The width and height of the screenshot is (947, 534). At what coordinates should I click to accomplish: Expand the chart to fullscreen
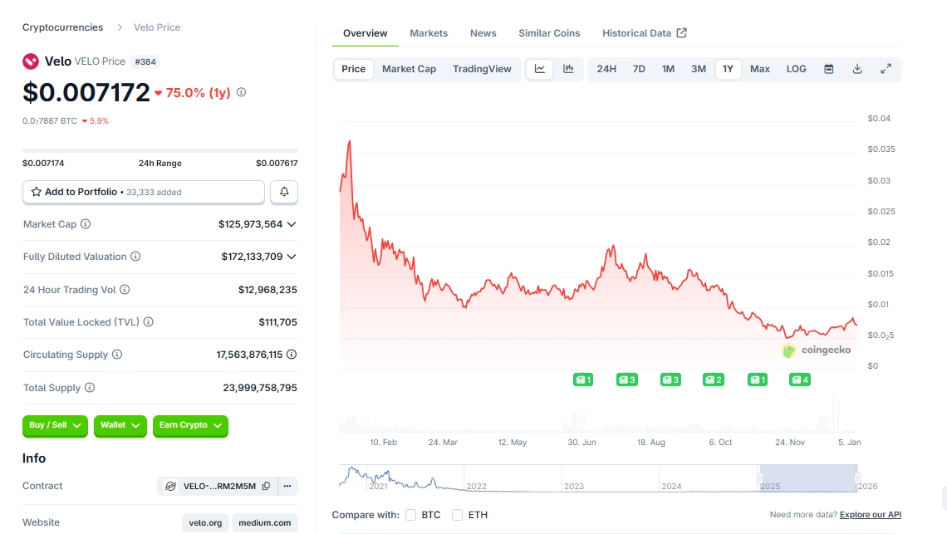point(886,69)
